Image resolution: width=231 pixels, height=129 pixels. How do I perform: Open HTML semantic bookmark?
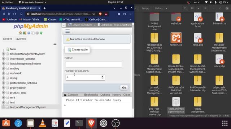71,19
